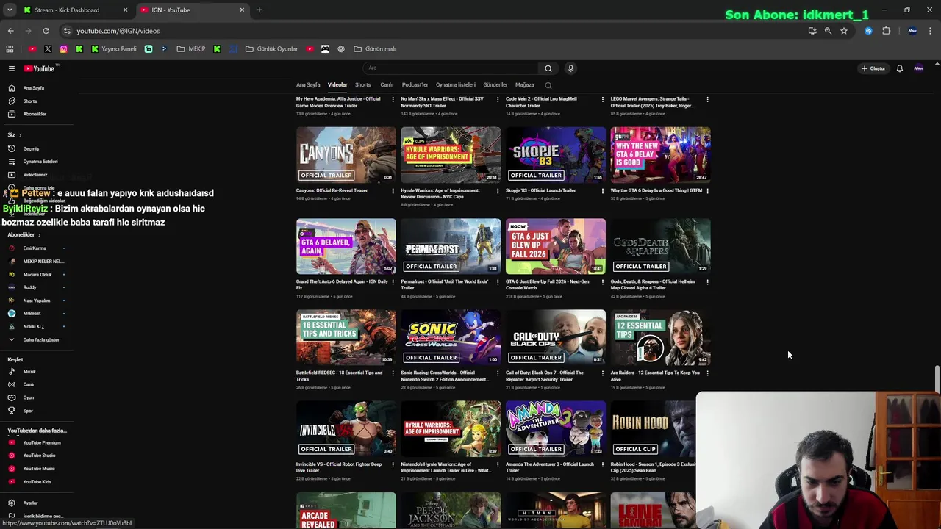This screenshot has width=941, height=529.
Task: Close the Stream - Kick Dashboard tab
Action: pyautogui.click(x=125, y=10)
